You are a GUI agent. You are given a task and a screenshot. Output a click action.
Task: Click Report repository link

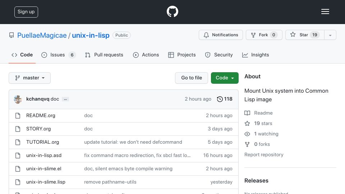(x=264, y=154)
